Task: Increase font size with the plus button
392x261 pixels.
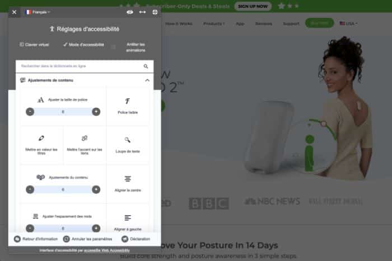Action: (96, 112)
